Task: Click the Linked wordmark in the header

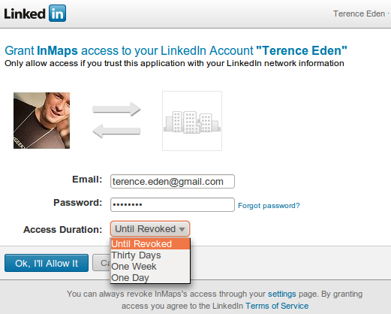Action: (x=25, y=14)
